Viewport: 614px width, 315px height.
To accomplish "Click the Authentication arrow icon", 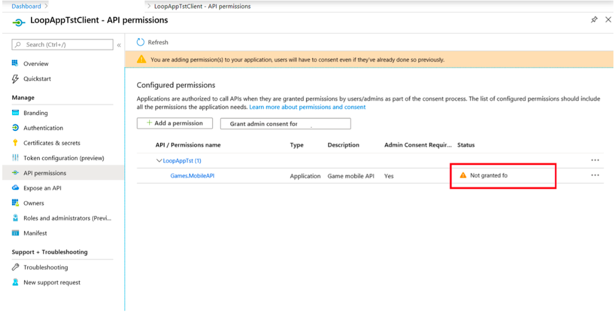I will pyautogui.click(x=15, y=127).
